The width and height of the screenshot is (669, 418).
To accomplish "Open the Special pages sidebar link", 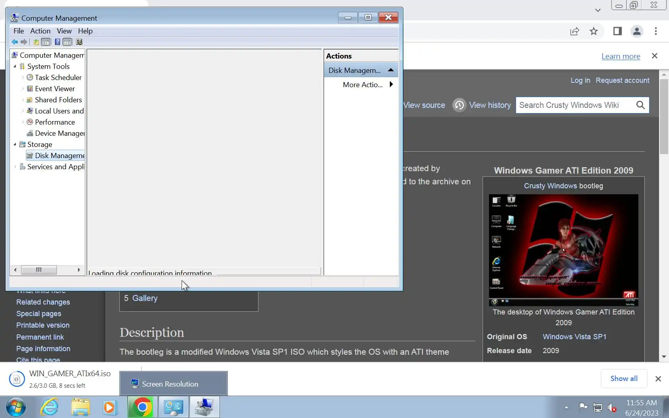I will [39, 314].
